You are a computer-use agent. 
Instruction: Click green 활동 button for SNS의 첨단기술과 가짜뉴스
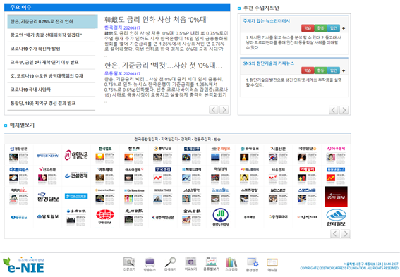point(320,70)
